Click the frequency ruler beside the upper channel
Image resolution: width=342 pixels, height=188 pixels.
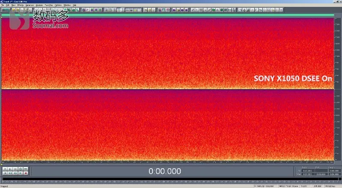click(x=337, y=54)
